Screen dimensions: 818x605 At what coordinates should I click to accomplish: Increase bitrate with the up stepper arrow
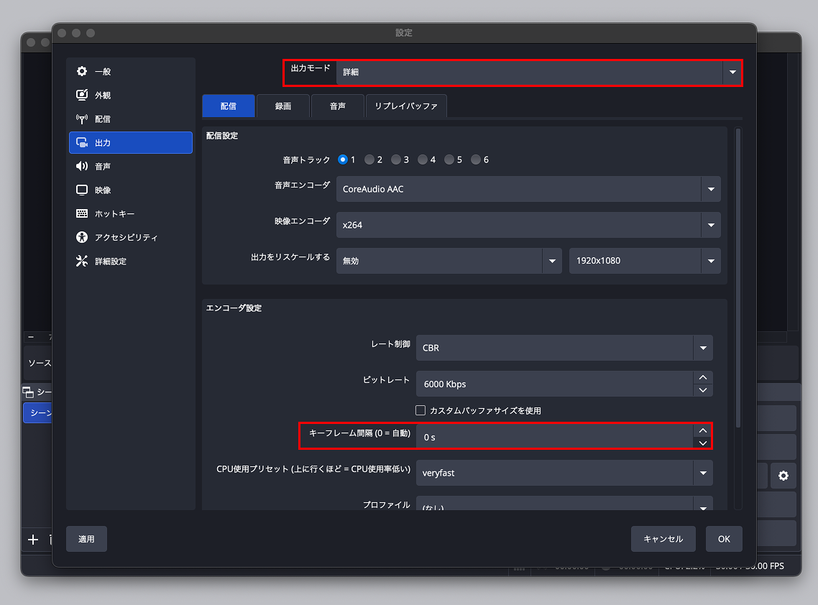pyautogui.click(x=702, y=378)
